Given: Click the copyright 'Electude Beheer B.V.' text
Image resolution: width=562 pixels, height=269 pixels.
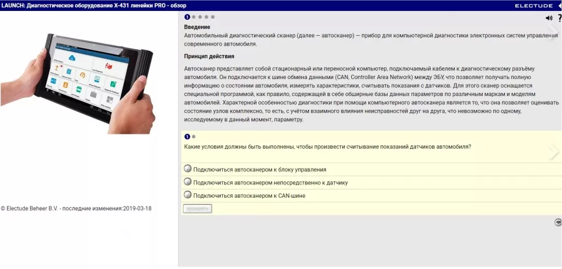Looking at the screenshot, I should tap(76, 209).
